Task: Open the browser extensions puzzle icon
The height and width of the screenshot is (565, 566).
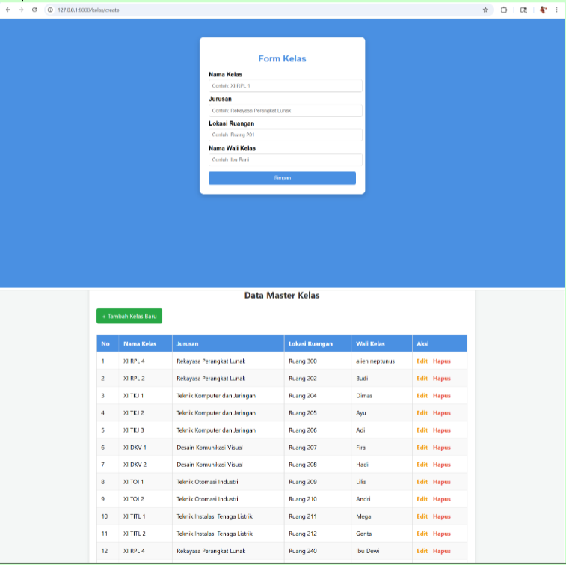Action: point(504,10)
